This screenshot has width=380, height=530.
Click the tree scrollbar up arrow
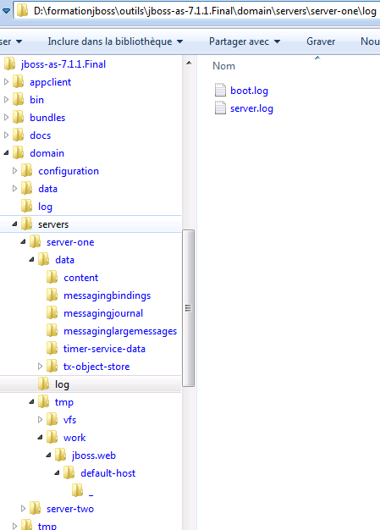coord(189,63)
